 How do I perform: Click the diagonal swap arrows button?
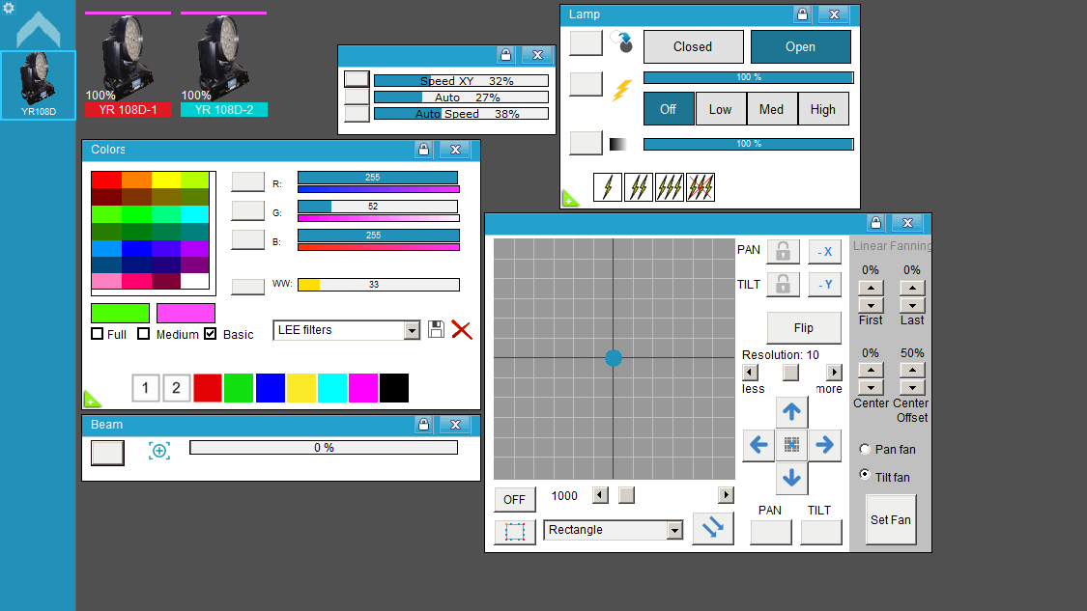(x=713, y=528)
